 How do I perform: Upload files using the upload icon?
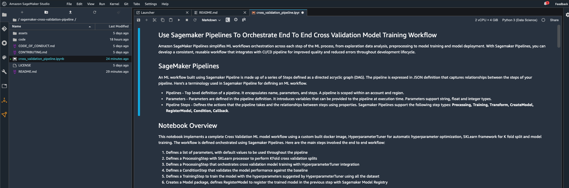pos(70,12)
